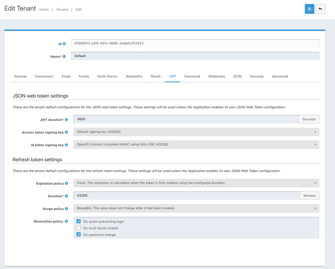Open Access token signing key dropdown
This screenshot has width=335, height=269.
(x=196, y=132)
